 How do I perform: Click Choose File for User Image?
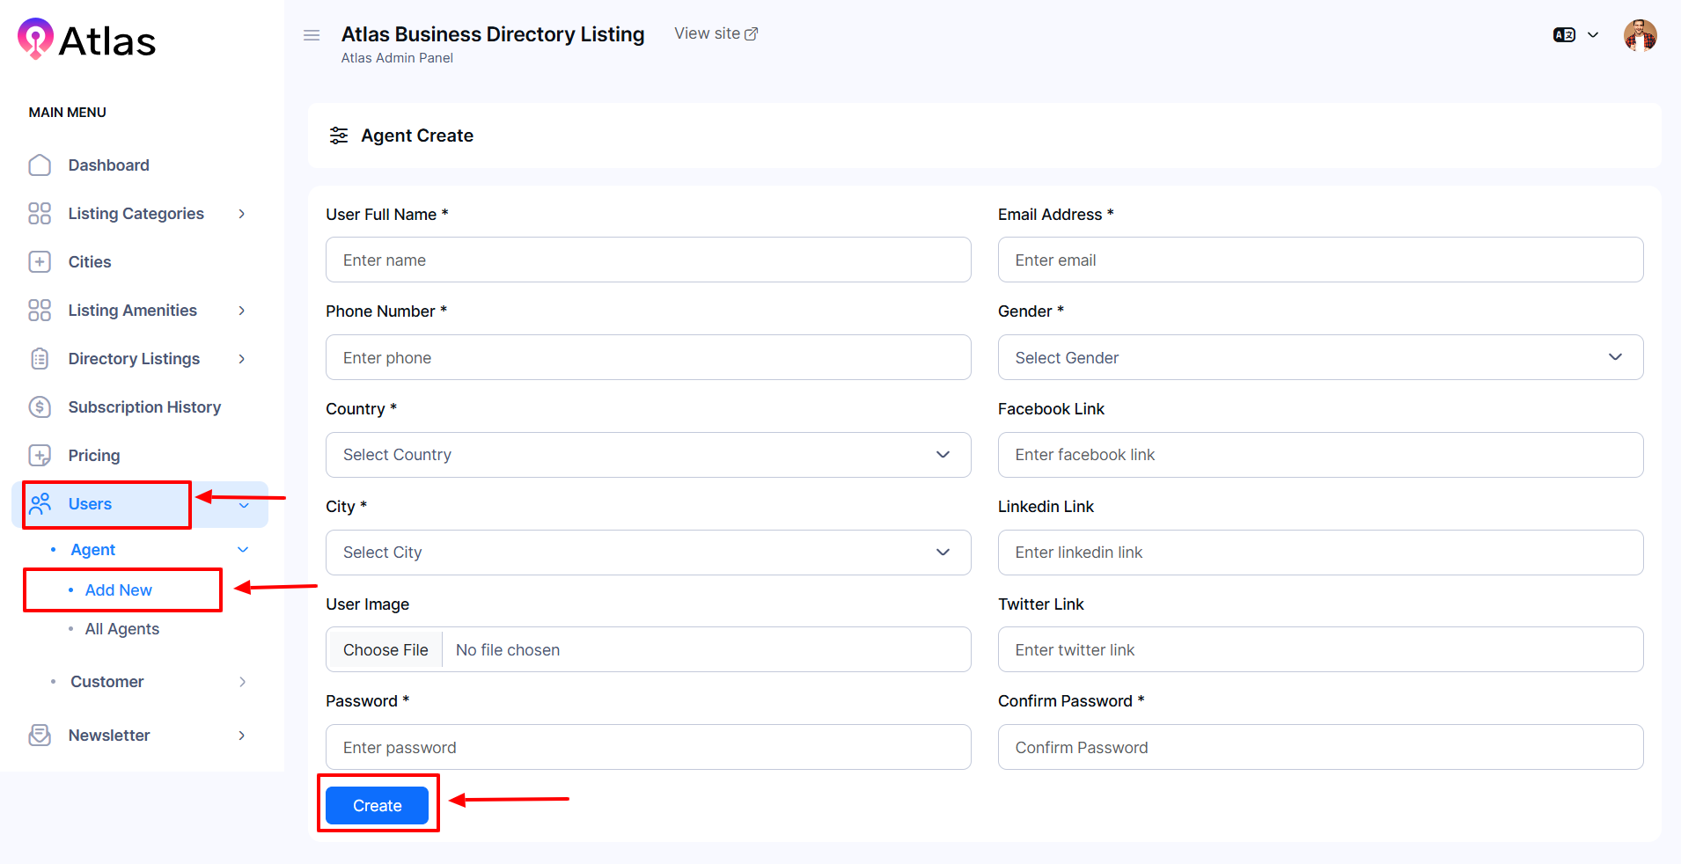385,650
